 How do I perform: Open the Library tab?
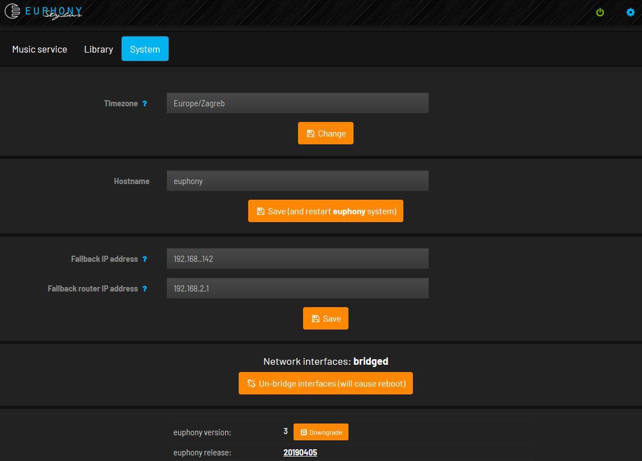[99, 49]
